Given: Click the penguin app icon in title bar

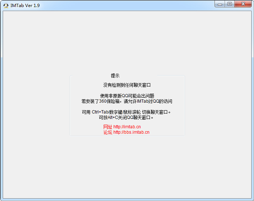Looking at the screenshot, I should 6,6.
